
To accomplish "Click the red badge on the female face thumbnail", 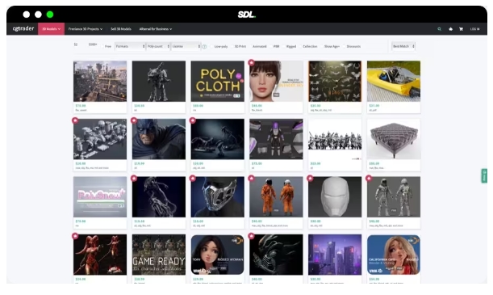I will click(251, 62).
